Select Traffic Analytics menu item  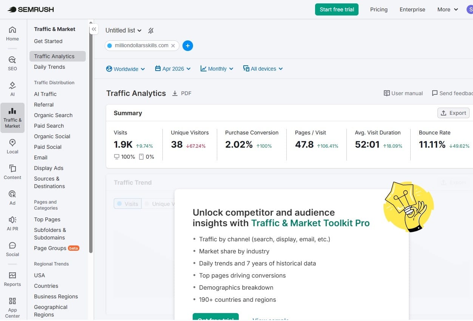point(57,56)
